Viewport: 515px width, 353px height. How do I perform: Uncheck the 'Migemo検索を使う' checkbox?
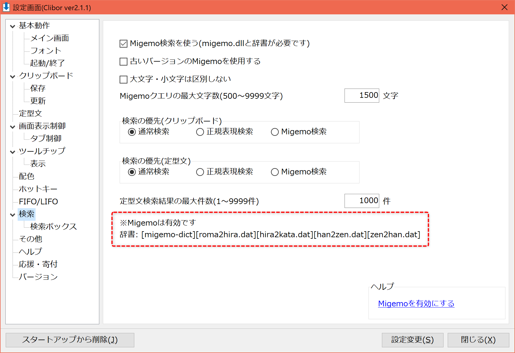point(124,44)
